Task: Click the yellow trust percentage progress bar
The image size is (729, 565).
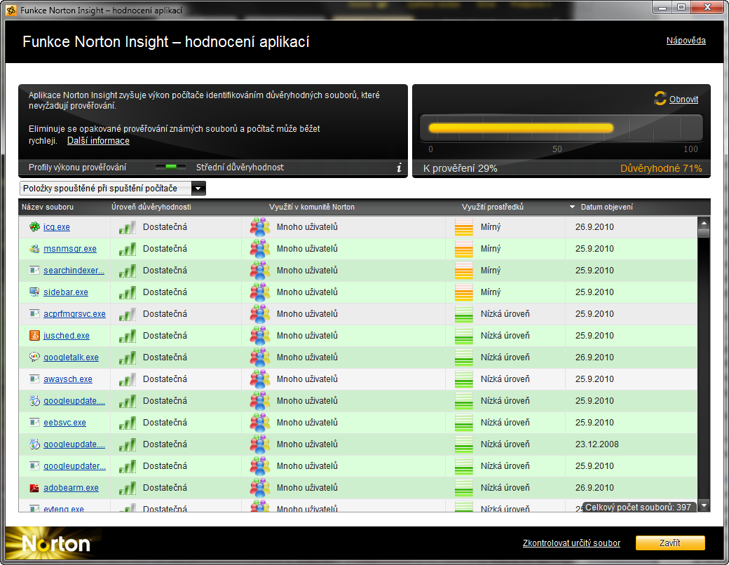Action: point(520,128)
